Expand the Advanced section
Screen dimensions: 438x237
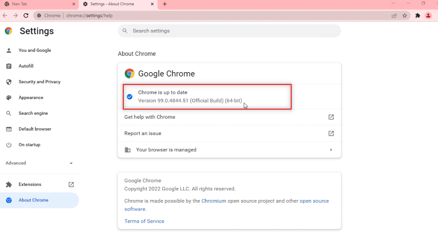[x=39, y=163]
